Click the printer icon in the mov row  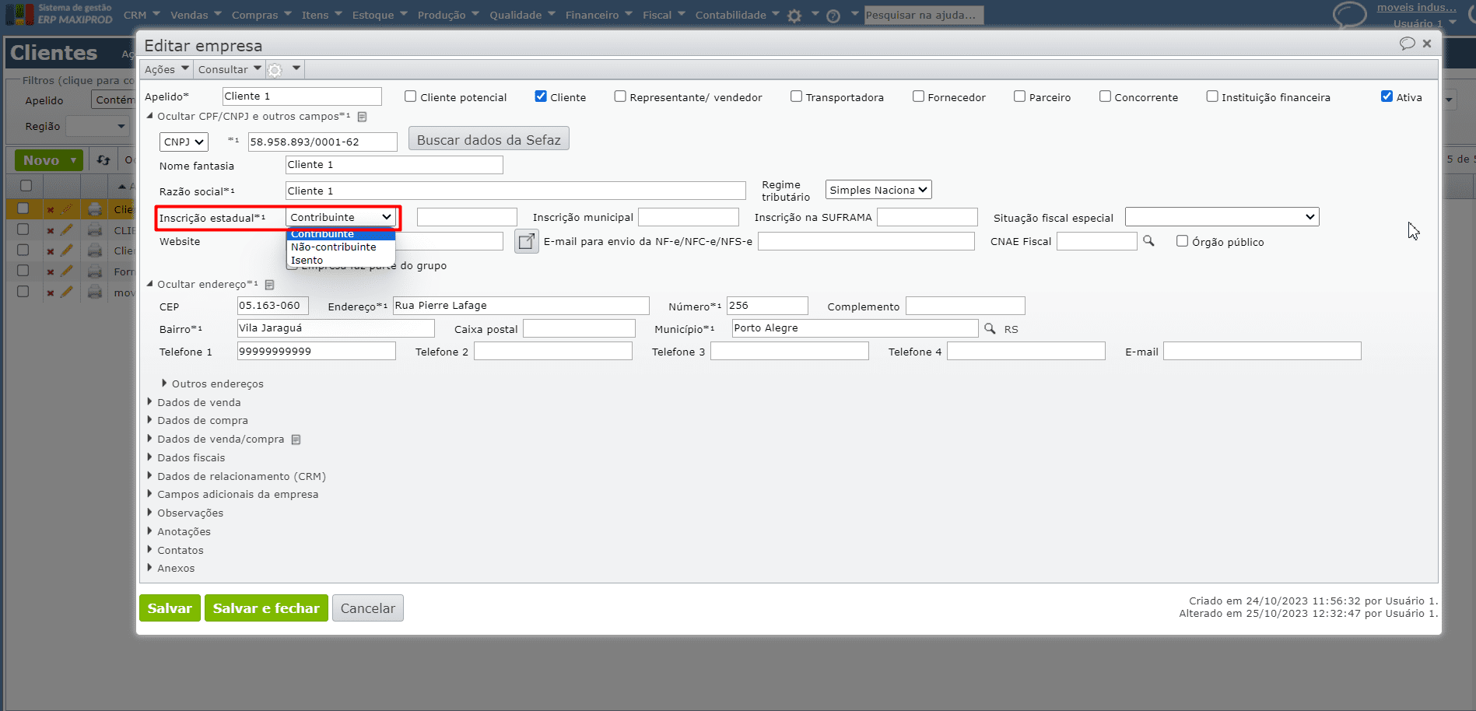tap(95, 292)
